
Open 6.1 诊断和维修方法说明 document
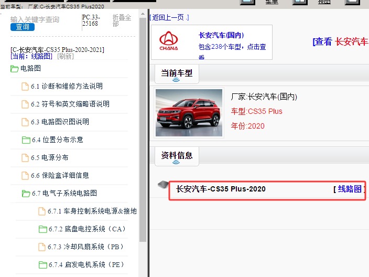[x=67, y=86]
